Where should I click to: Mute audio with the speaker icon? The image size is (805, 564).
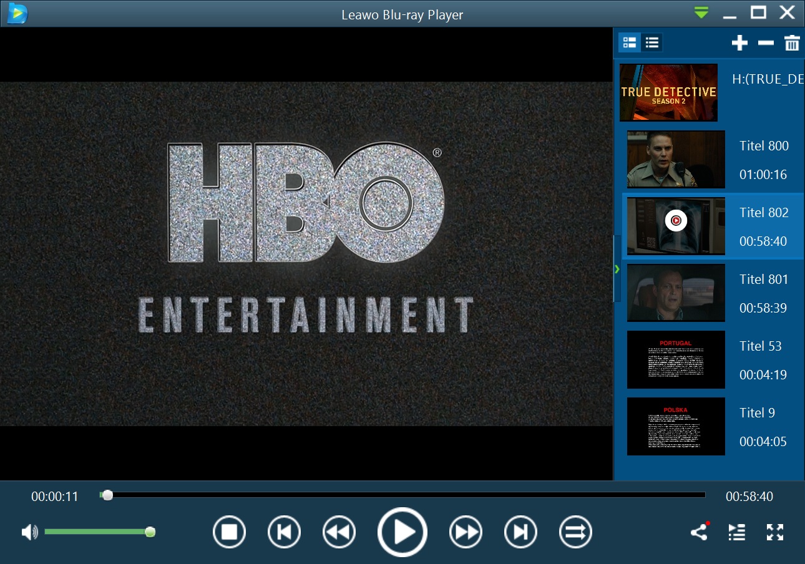29,532
